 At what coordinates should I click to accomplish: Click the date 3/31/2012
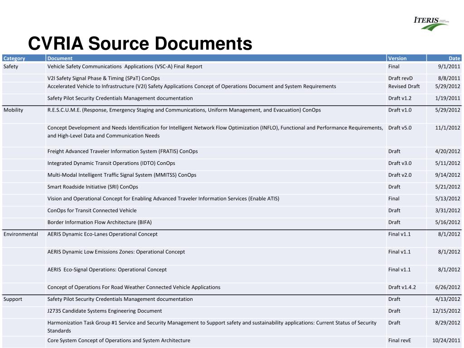447,211
